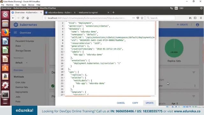
Task: Open the VirtualBox View menu
Action: (x=17, y=5)
